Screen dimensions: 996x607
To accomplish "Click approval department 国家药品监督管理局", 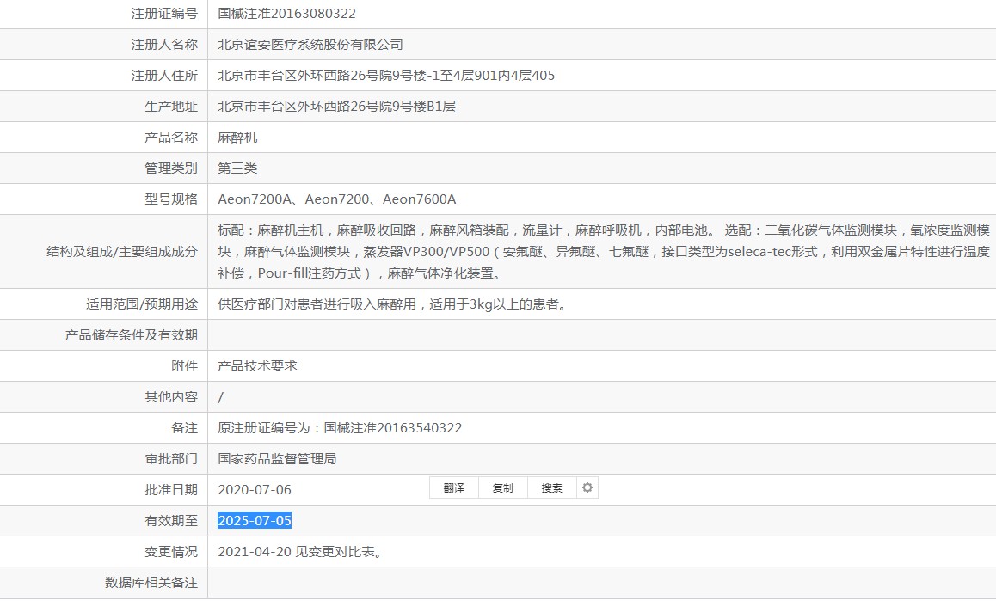I will [x=277, y=458].
